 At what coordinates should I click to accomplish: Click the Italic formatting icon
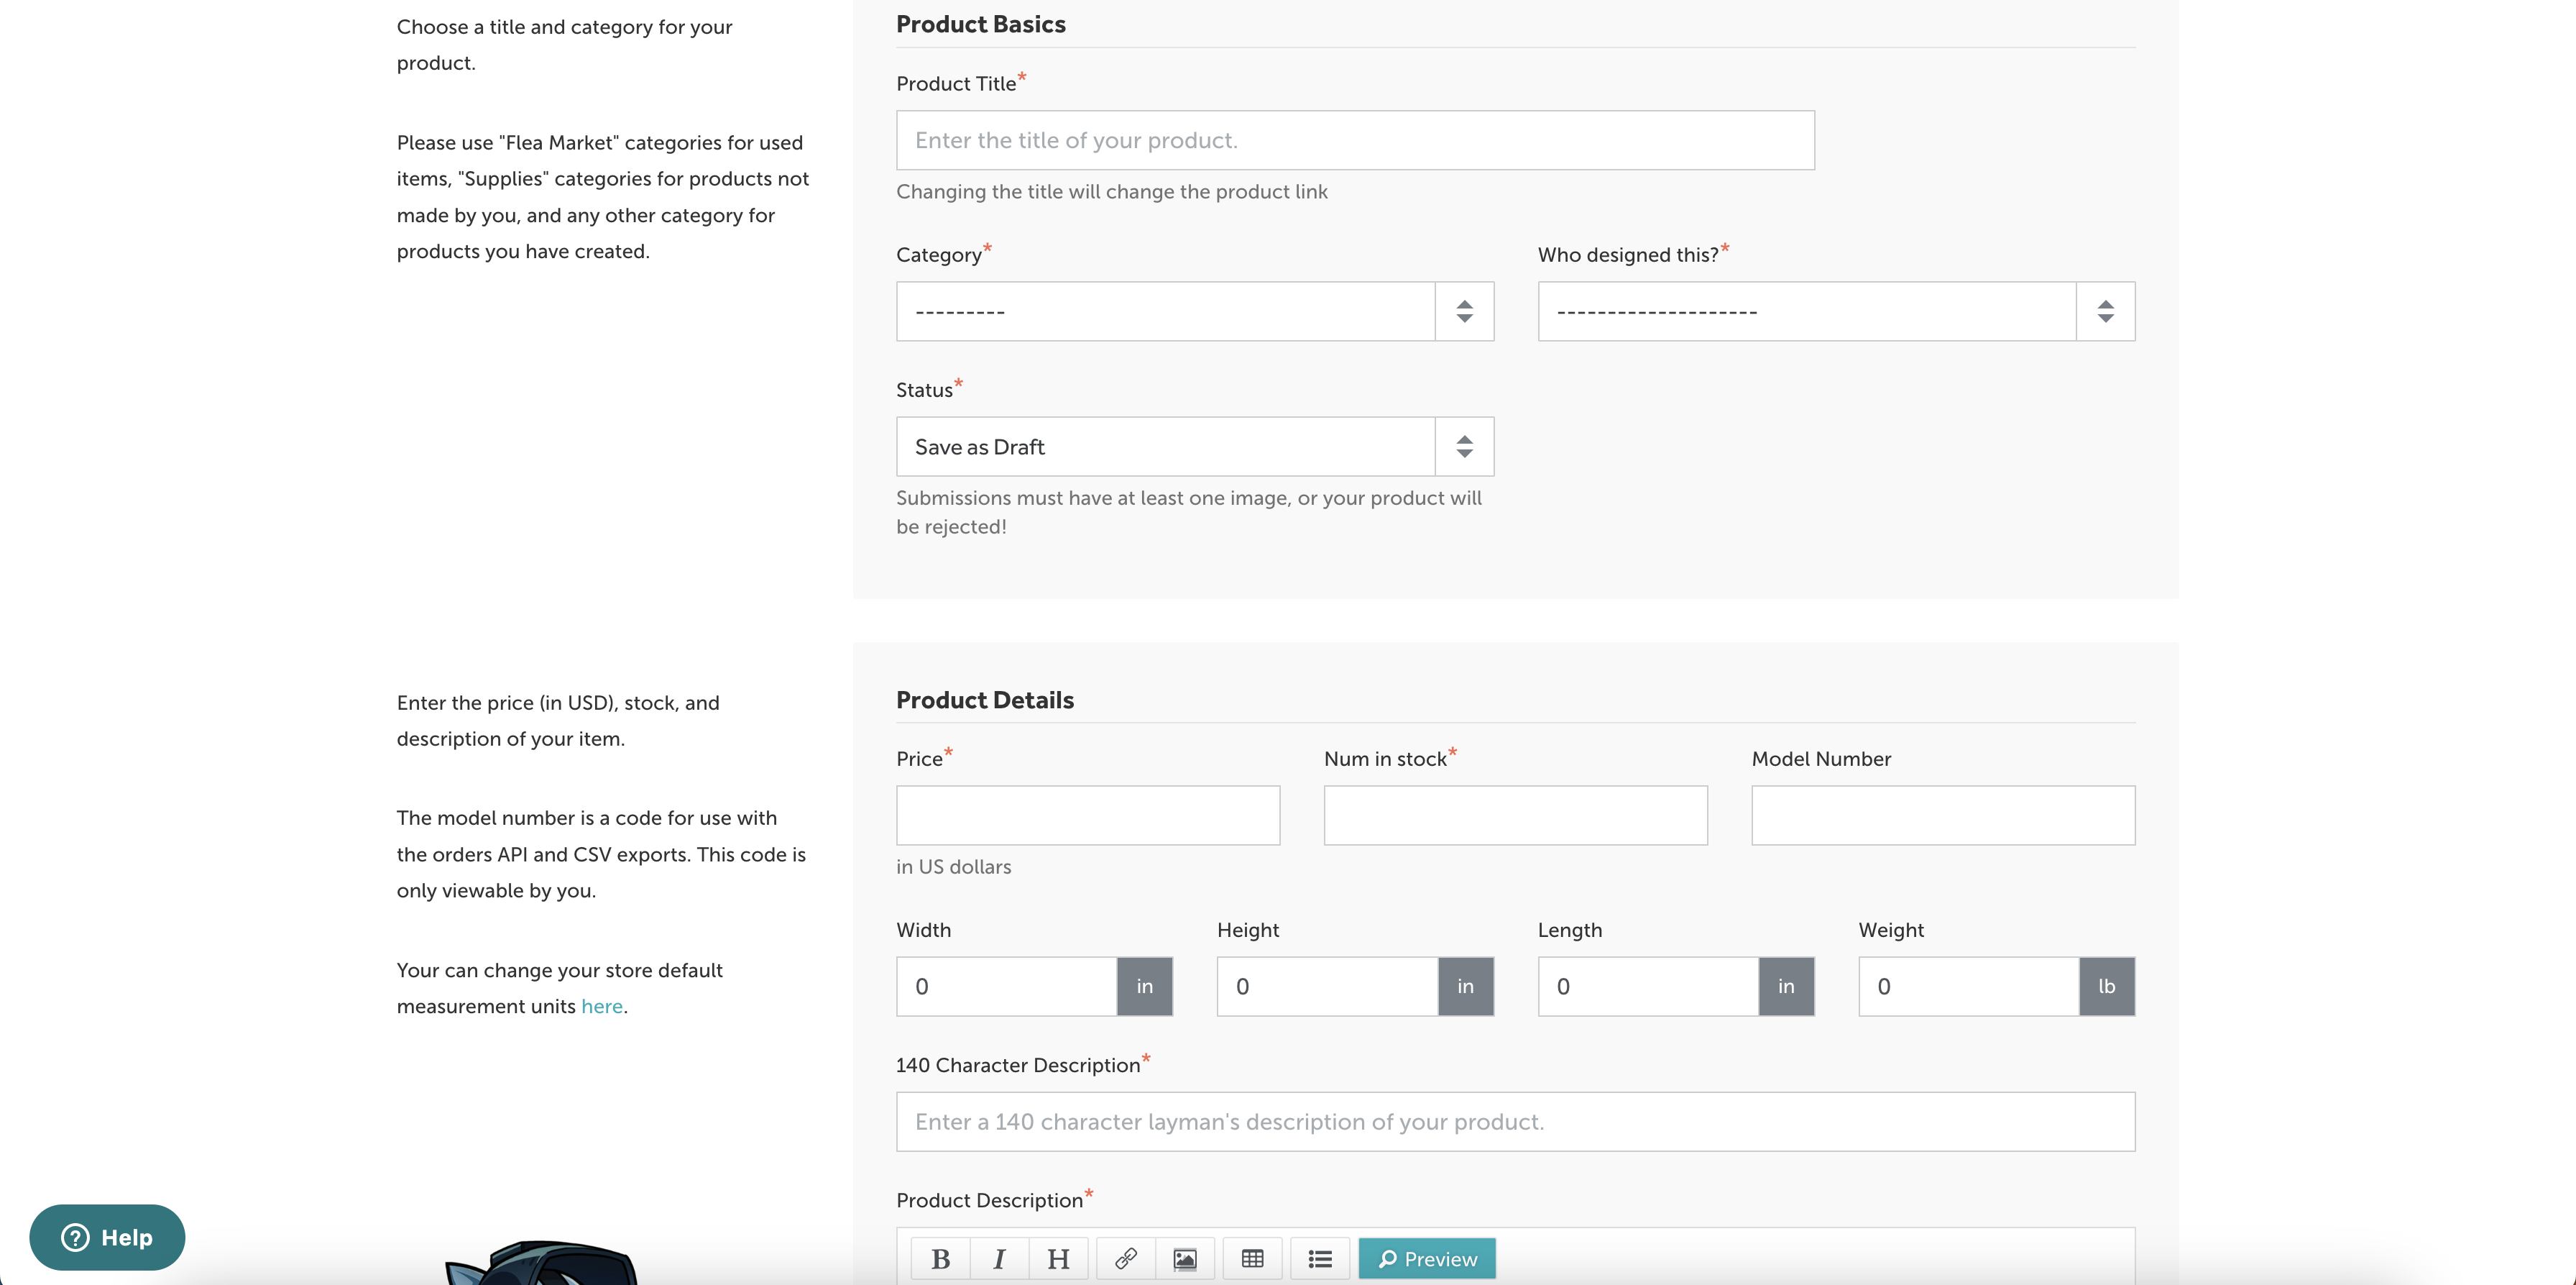999,1258
